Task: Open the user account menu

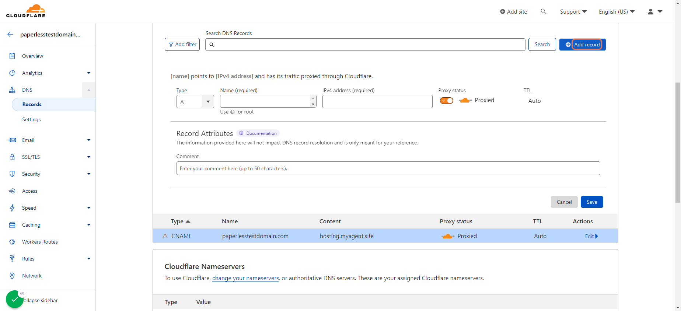Action: pos(655,11)
